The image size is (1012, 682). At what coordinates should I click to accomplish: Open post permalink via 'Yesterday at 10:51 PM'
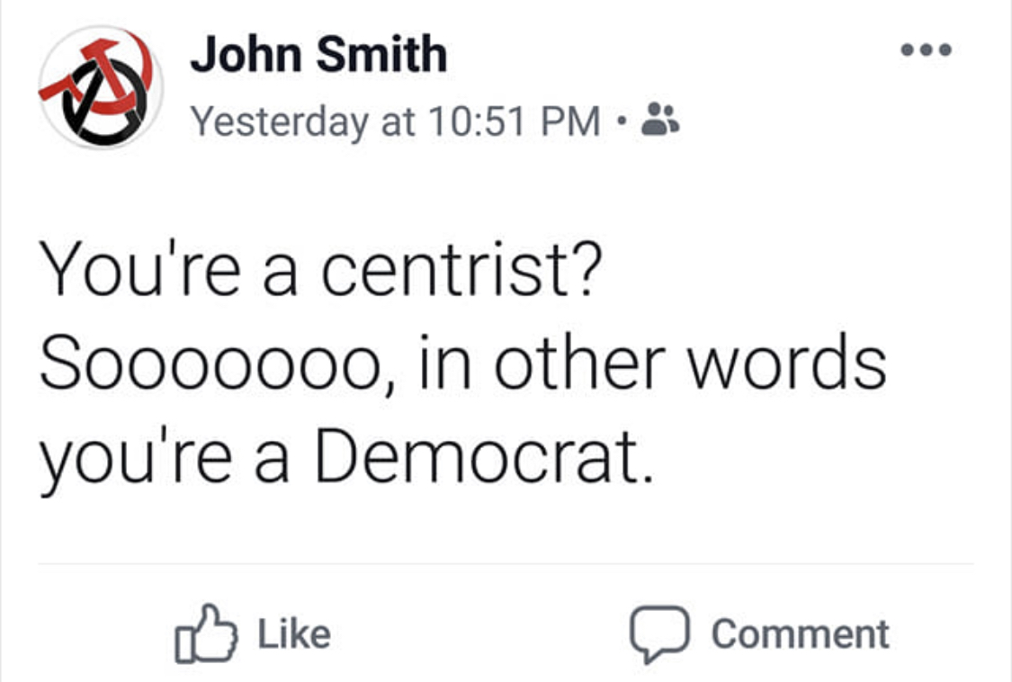pos(395,121)
